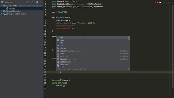The width and height of the screenshot is (174, 98).
Task: Click the yellow warnings indicator icon
Action: click(160, 2)
